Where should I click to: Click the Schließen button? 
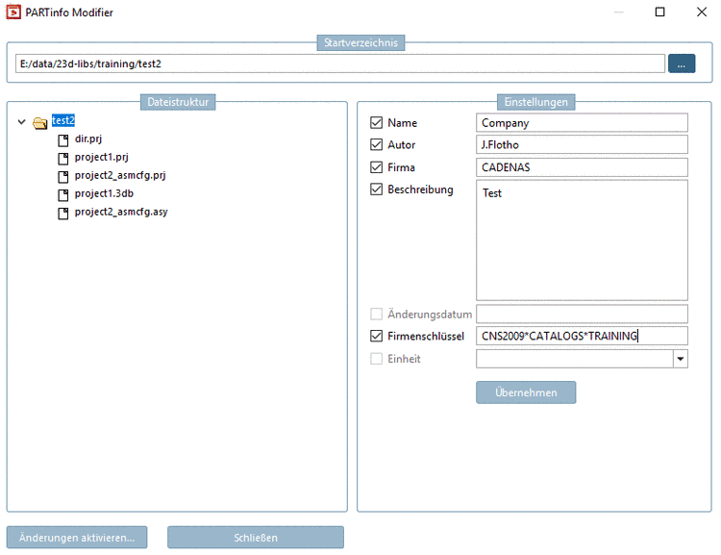(255, 538)
